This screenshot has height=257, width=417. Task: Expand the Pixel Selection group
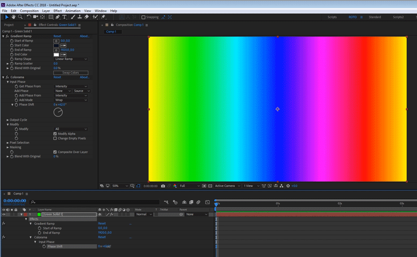[x=8, y=143]
